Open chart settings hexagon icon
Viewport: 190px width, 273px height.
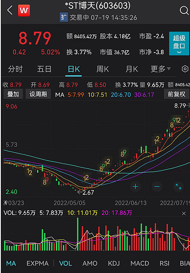(x=185, y=69)
